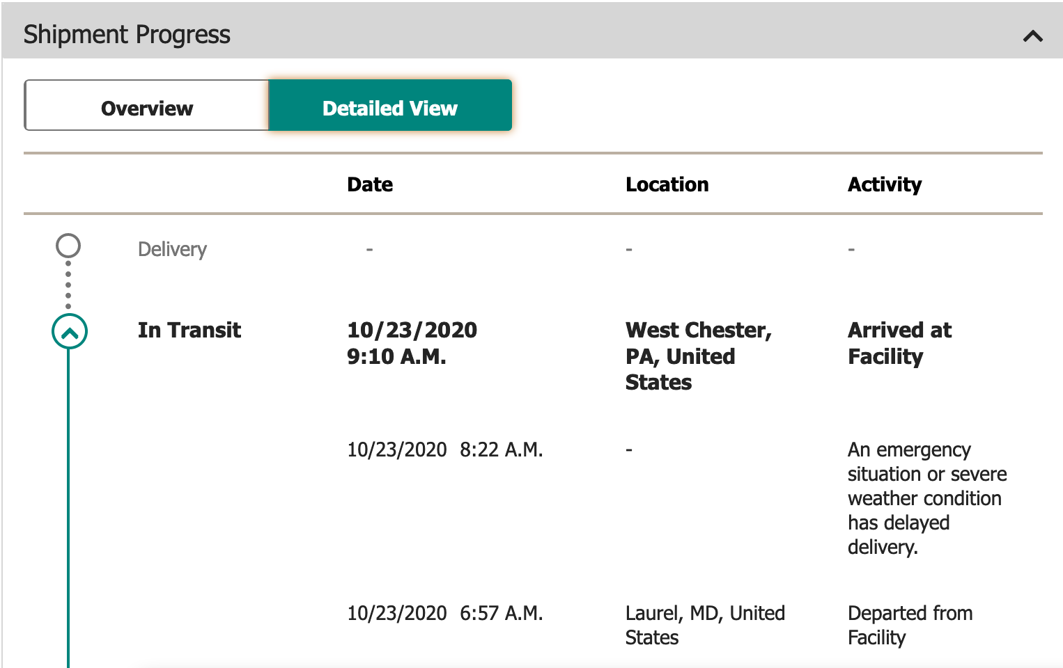The image size is (1063, 668).
Task: Click the severe weather delay message
Action: 926,498
